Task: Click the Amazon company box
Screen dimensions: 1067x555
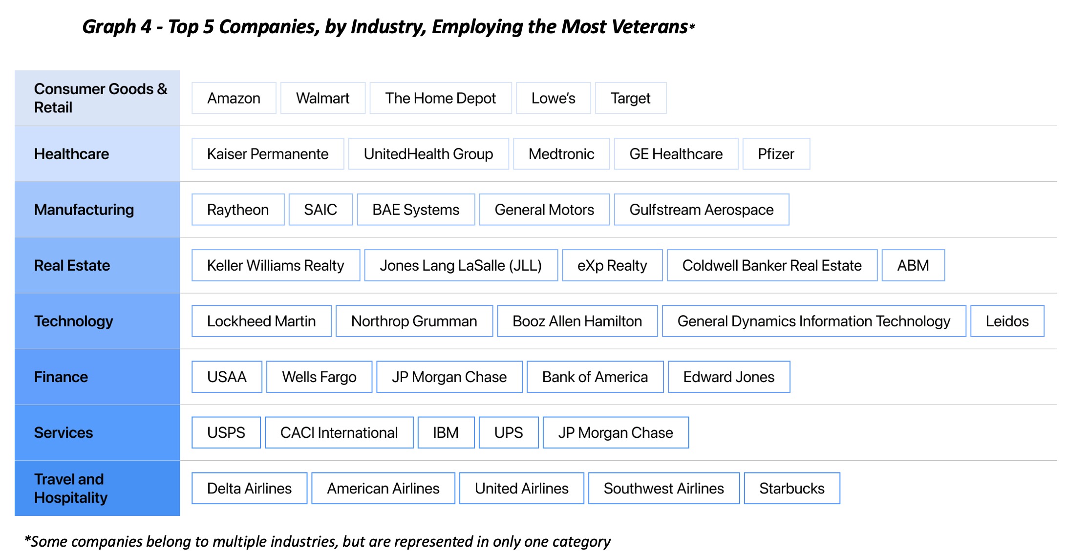Action: pos(234,98)
